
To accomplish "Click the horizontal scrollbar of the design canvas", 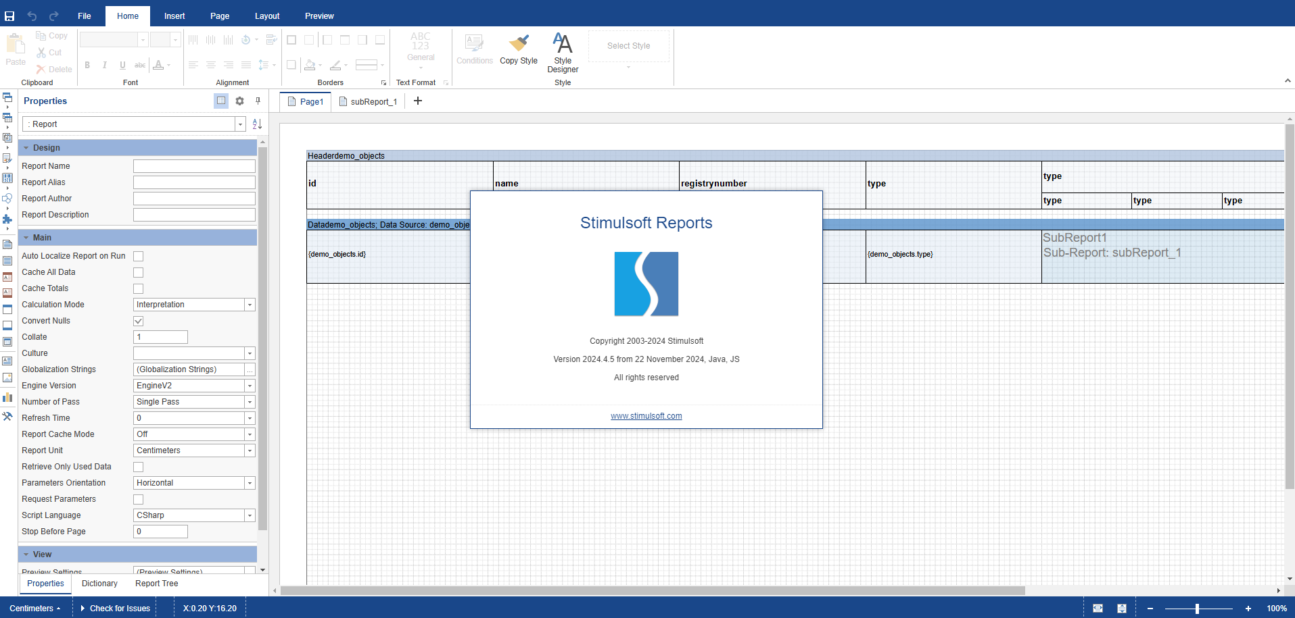I will point(653,590).
